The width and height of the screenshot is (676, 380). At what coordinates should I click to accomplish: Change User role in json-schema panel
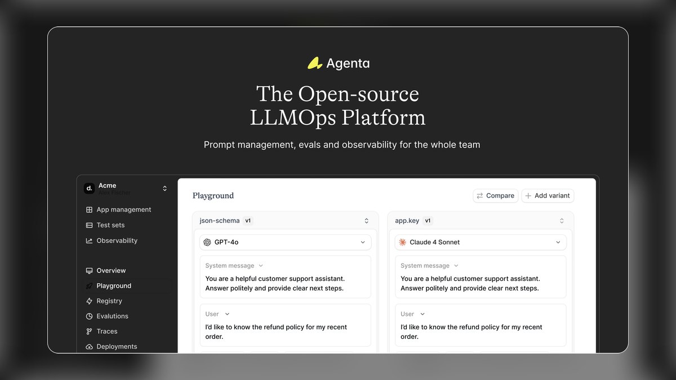coord(217,314)
